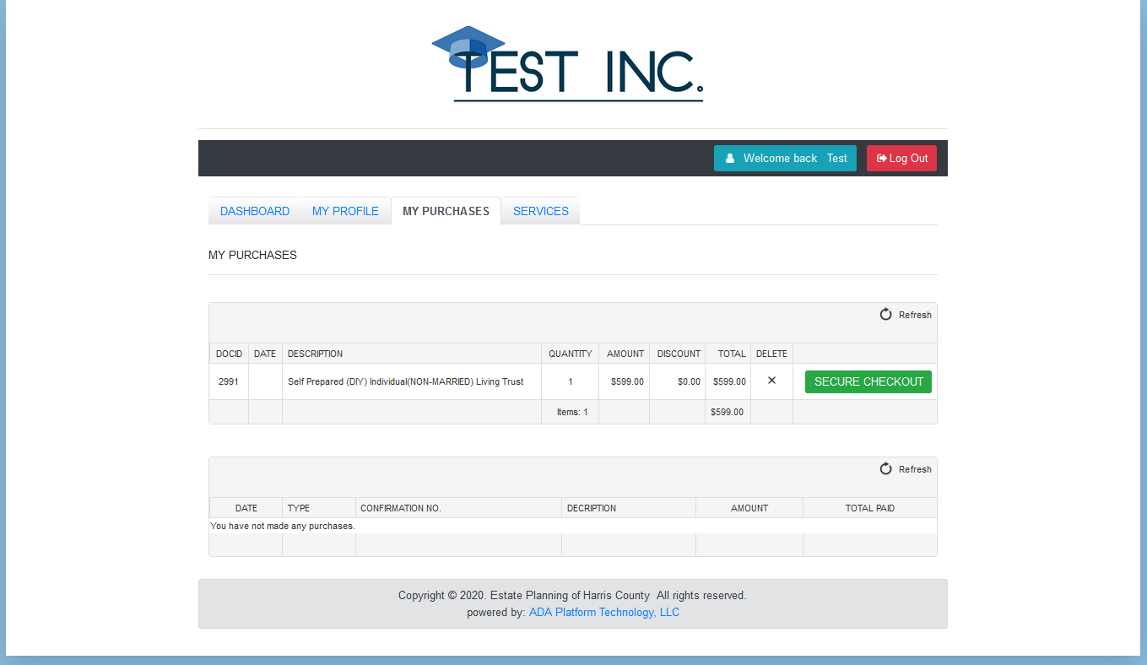Screen dimensions: 1147x665
Task: Open the My Profile tab
Action: (345, 211)
